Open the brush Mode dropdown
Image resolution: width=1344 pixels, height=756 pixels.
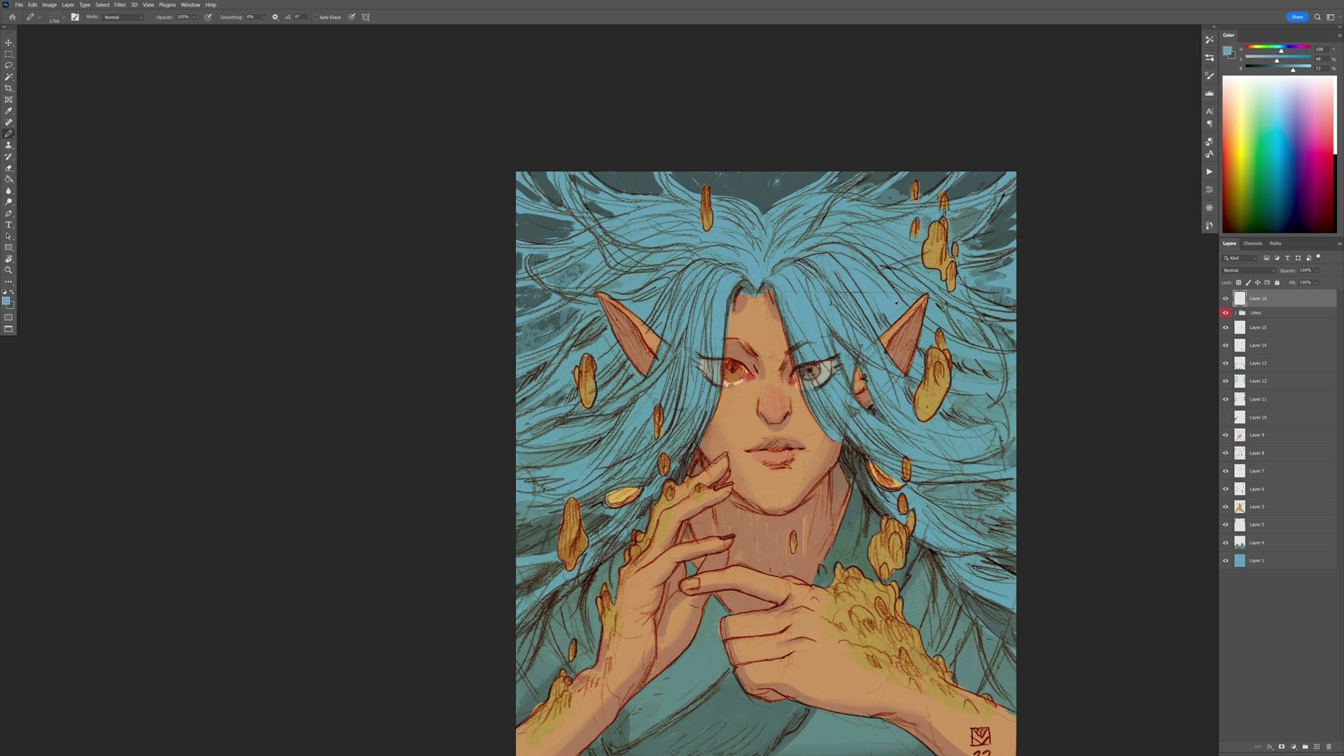pyautogui.click(x=123, y=17)
